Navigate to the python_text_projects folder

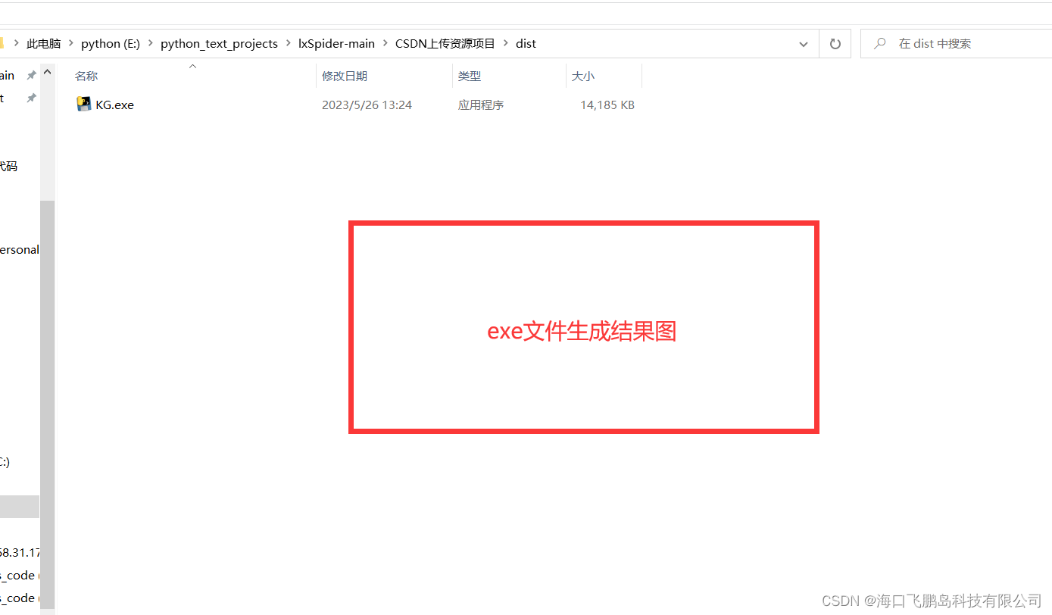[x=219, y=43]
